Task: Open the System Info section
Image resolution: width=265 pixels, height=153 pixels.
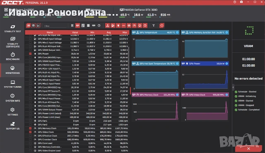Action: 13,98
